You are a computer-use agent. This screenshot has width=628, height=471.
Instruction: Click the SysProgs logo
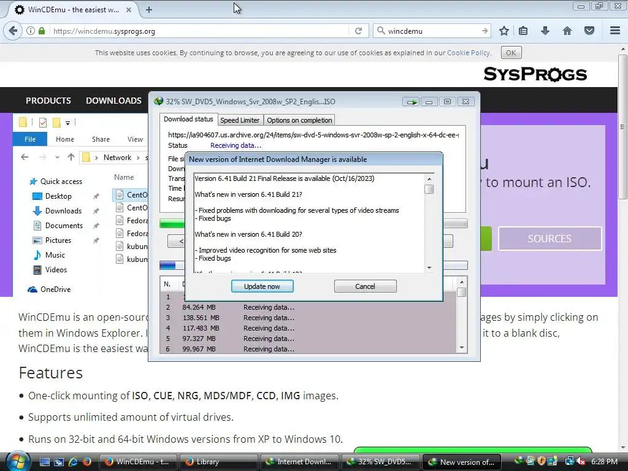tap(535, 74)
